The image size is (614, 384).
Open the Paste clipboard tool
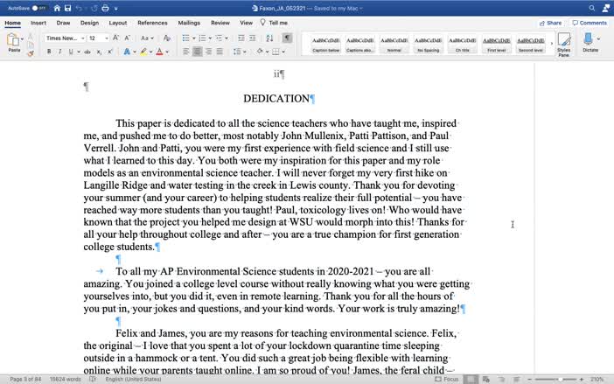(13, 40)
